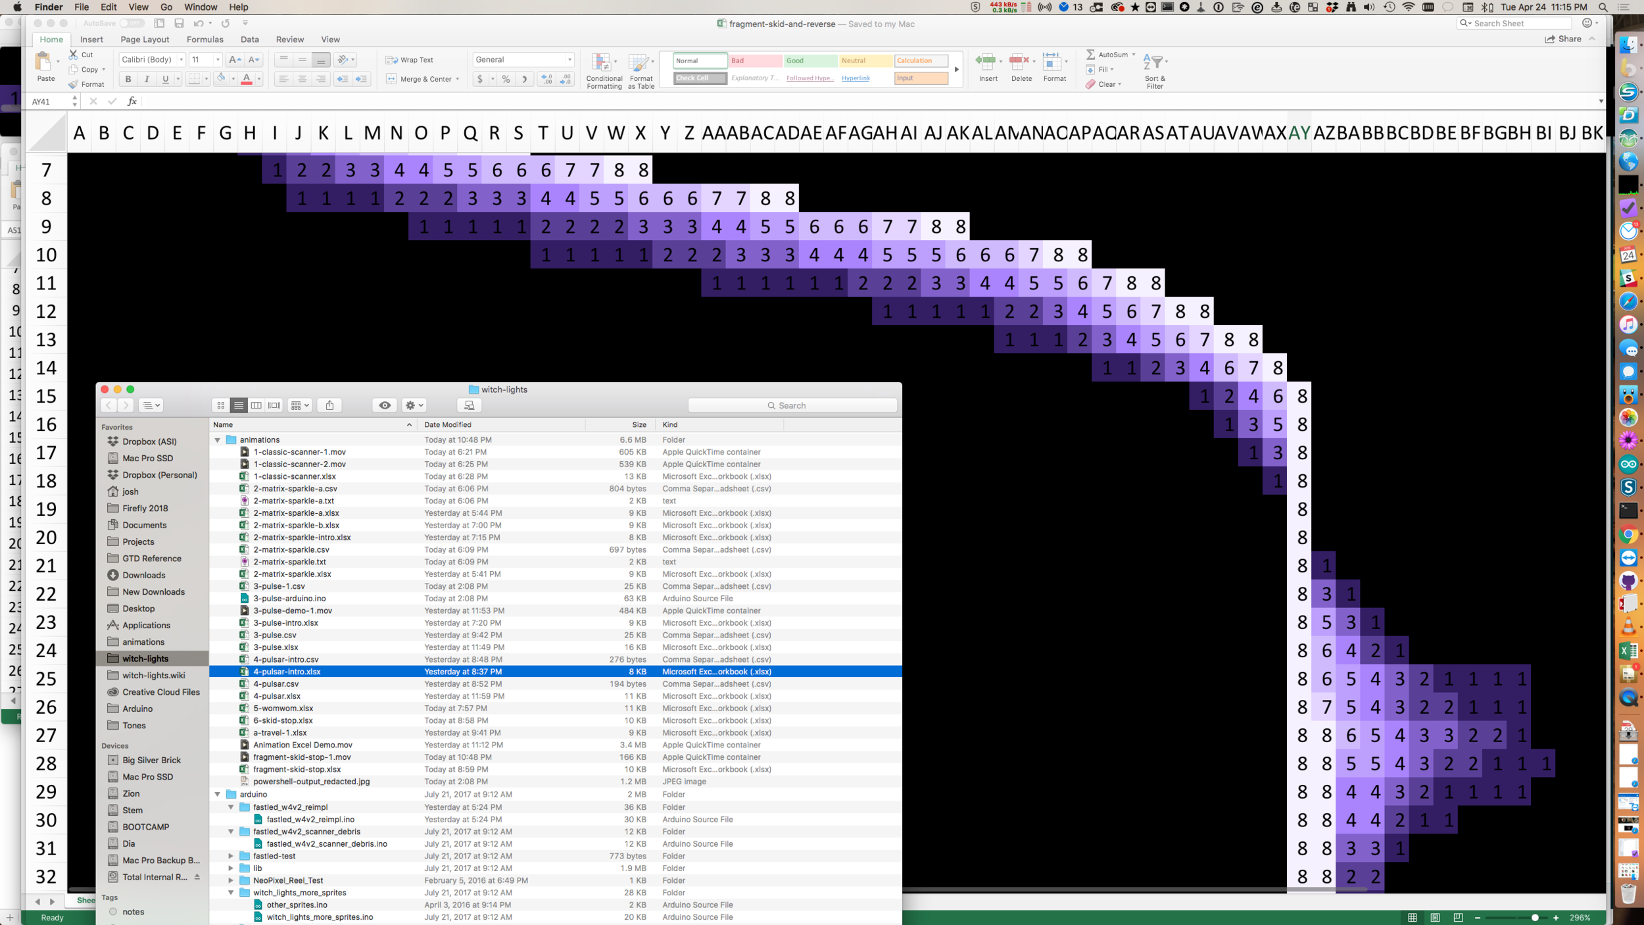The image size is (1644, 925).
Task: Switch Finder to column view
Action: coord(256,405)
